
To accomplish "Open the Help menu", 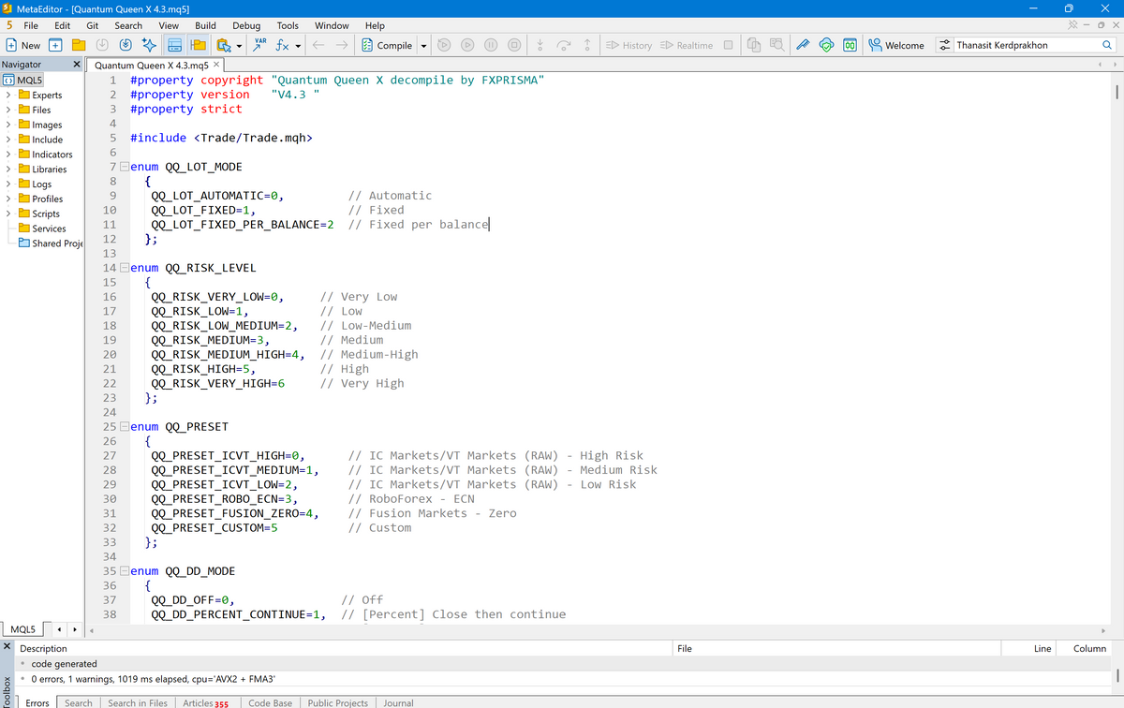I will pos(375,25).
